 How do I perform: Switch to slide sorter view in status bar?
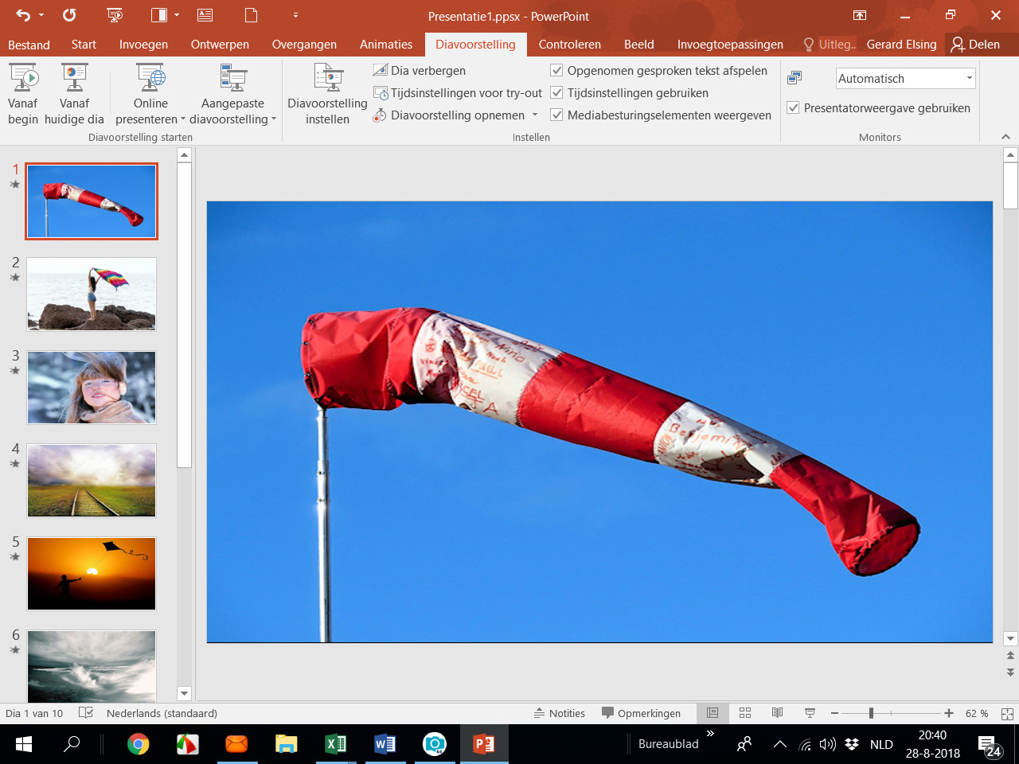point(745,713)
